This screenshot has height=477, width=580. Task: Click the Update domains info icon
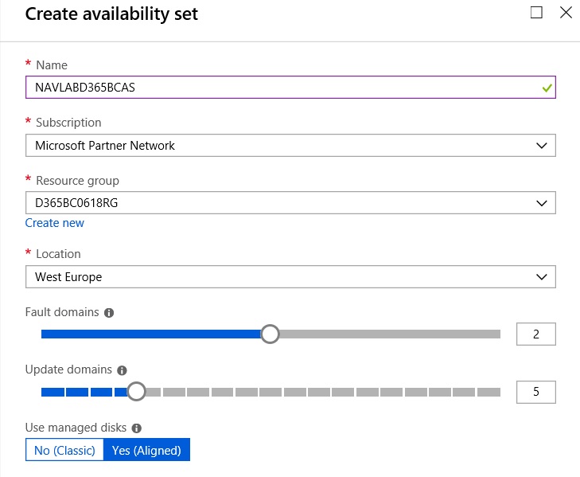[122, 370]
